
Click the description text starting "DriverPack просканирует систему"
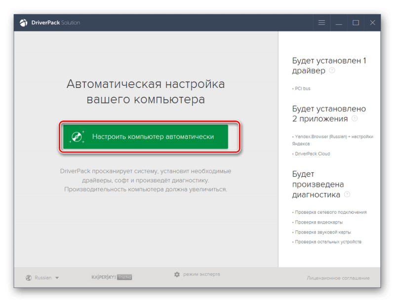click(146, 180)
